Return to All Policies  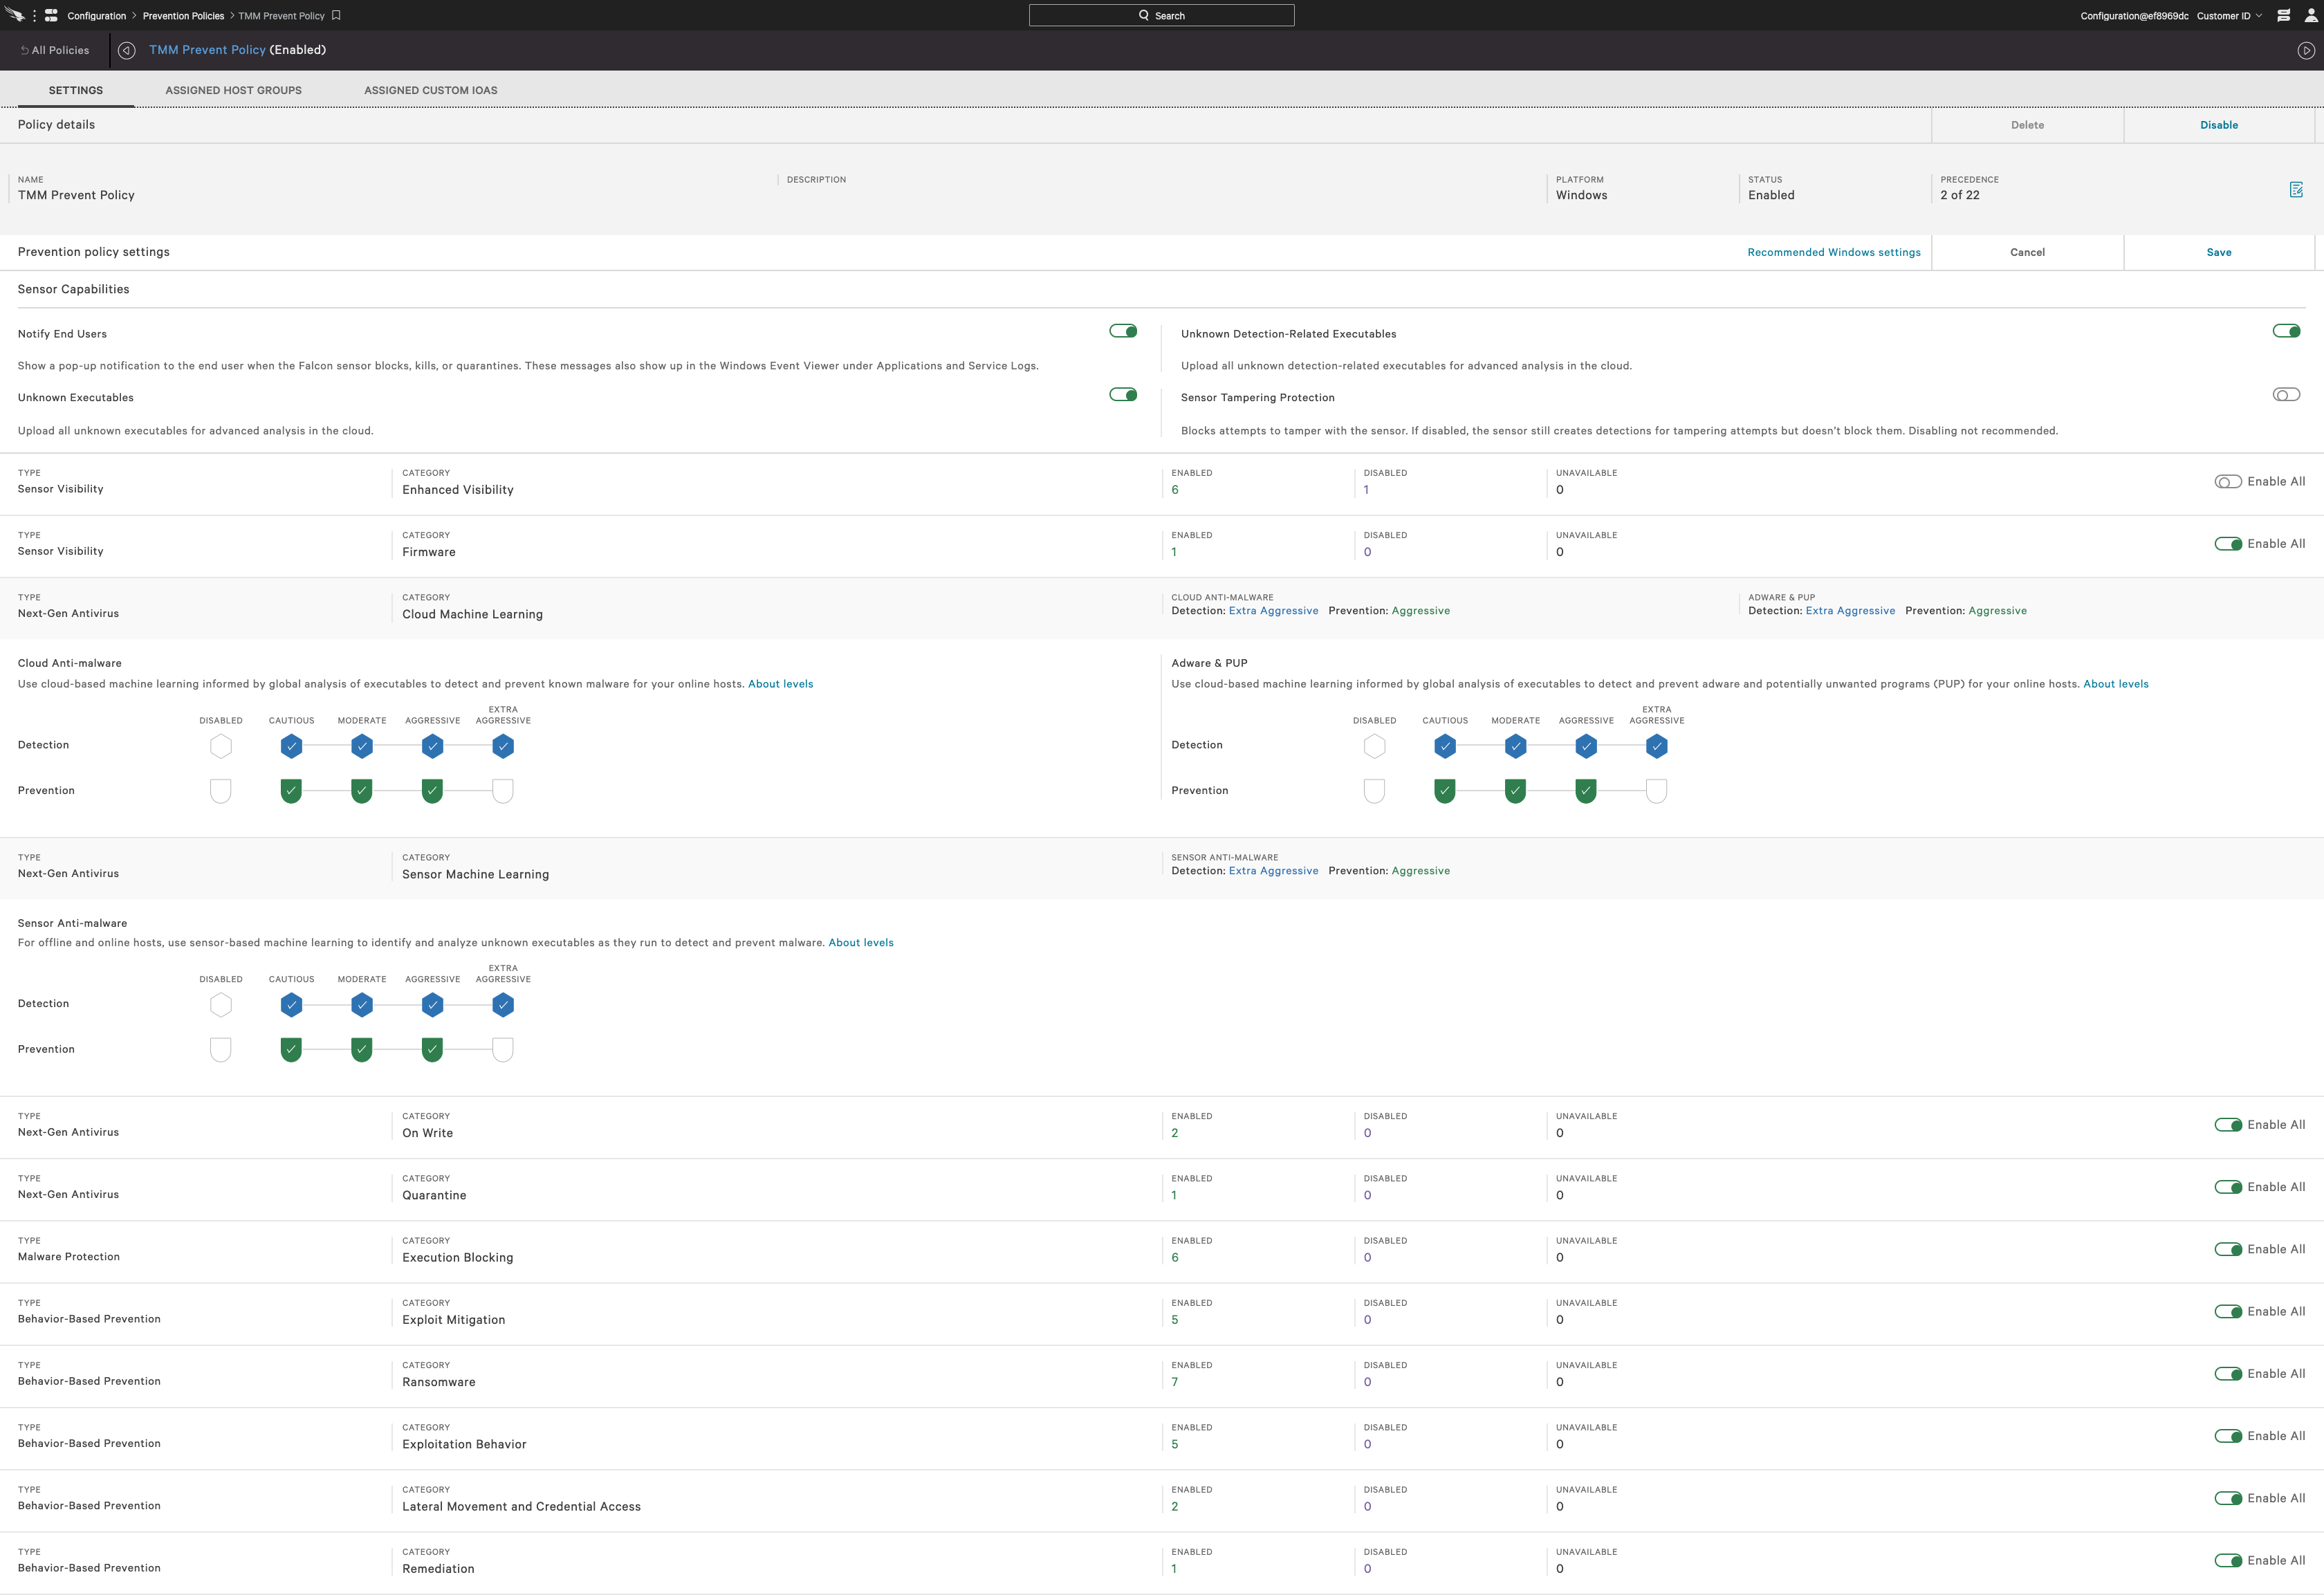55,50
